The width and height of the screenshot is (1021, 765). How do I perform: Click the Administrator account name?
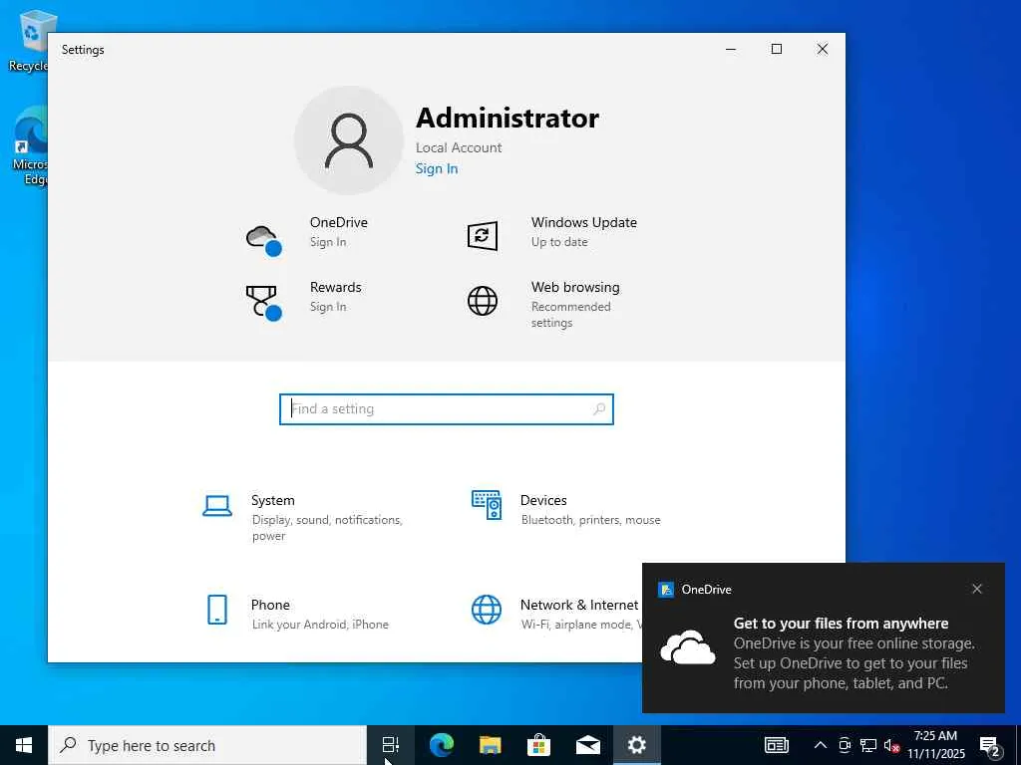pyautogui.click(x=508, y=118)
